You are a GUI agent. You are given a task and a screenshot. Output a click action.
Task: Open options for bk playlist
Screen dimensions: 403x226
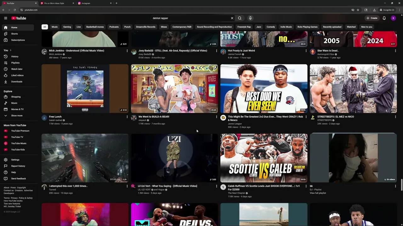click(395, 186)
